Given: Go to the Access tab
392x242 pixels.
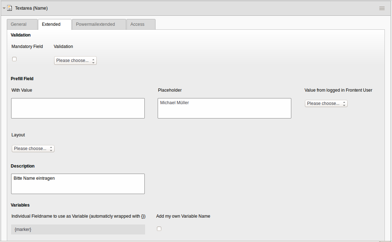Looking at the screenshot, I should point(137,24).
